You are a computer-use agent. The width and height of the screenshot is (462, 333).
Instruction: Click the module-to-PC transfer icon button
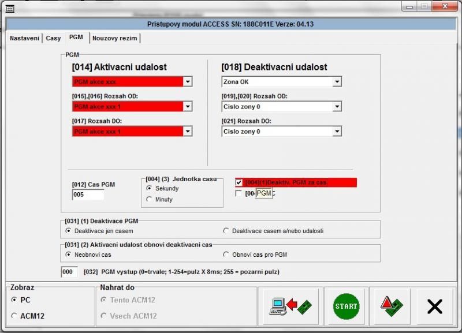(289, 306)
